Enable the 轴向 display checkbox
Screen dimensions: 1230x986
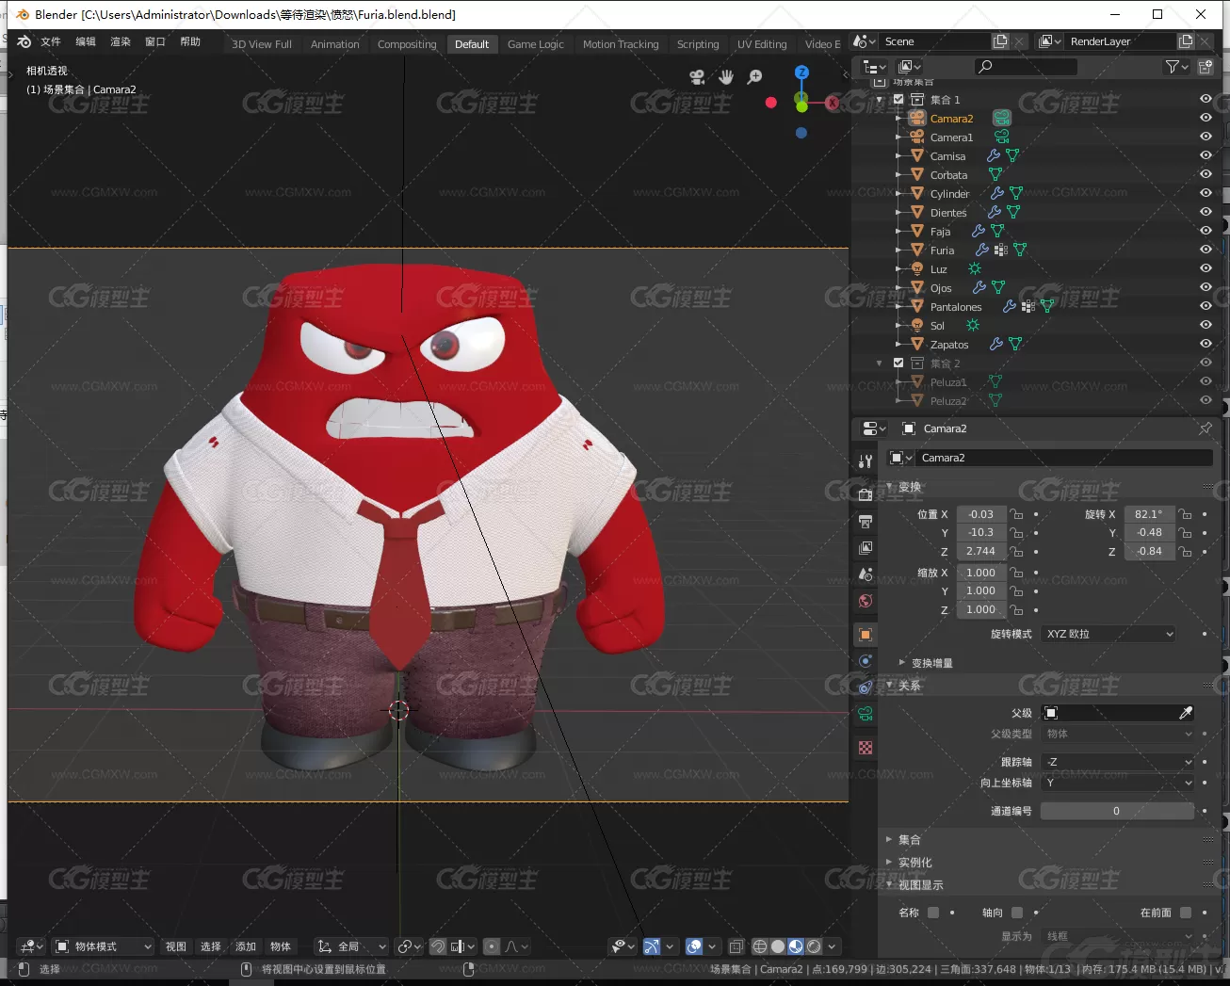coord(1017,912)
